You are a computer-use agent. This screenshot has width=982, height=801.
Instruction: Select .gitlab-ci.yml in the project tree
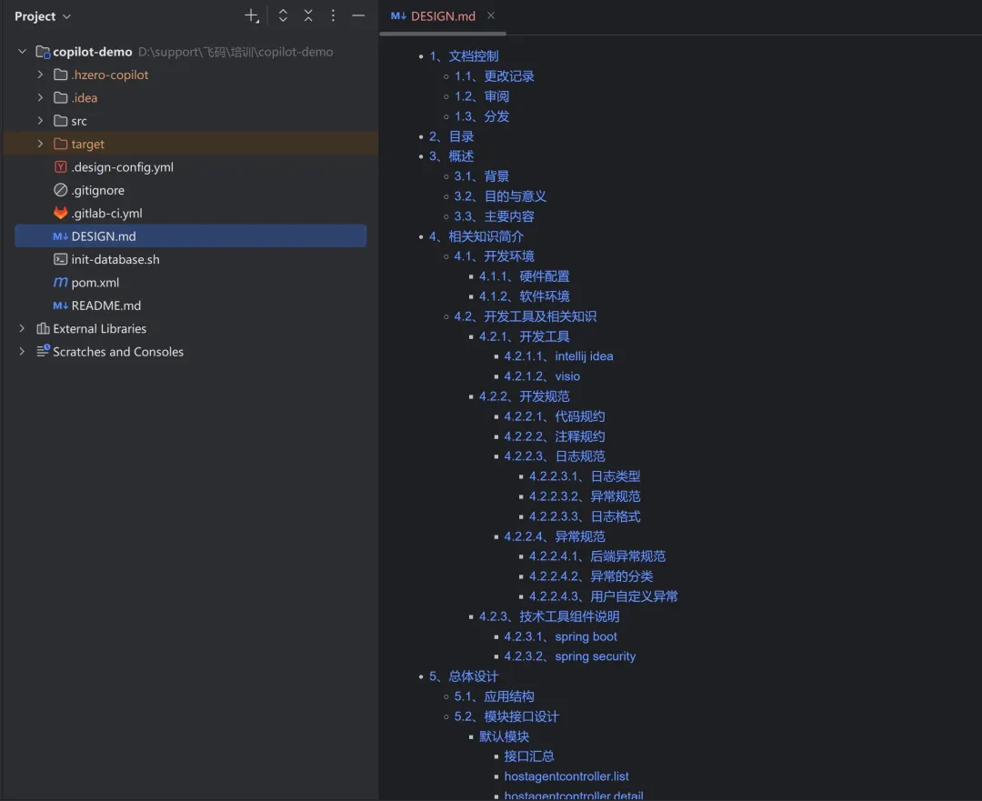click(107, 214)
